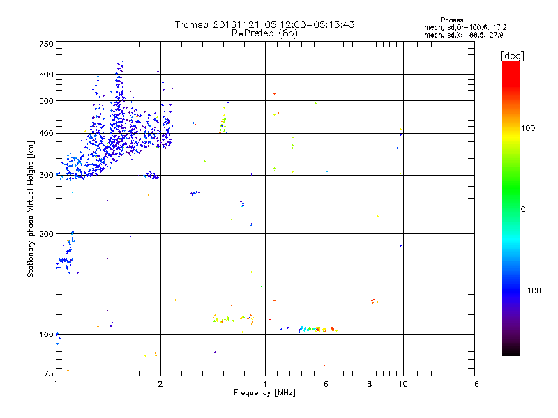The height and width of the screenshot is (418, 558).
Task: Click the colorbar tick label '0'
Action: coord(523,210)
